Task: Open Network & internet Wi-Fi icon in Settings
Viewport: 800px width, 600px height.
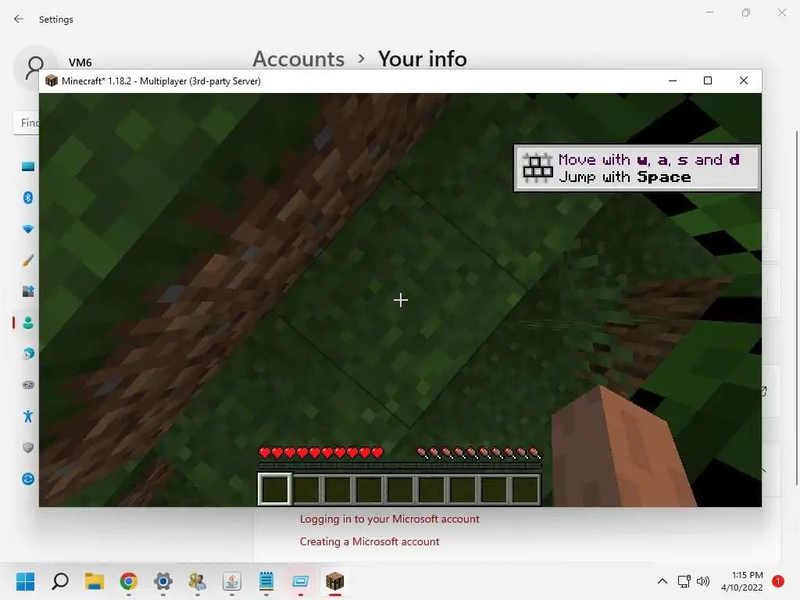Action: (28, 229)
